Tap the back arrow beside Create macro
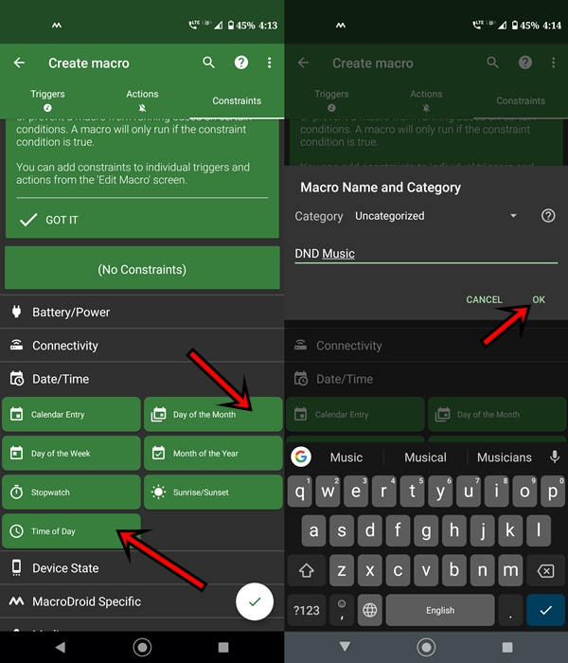 tap(19, 63)
